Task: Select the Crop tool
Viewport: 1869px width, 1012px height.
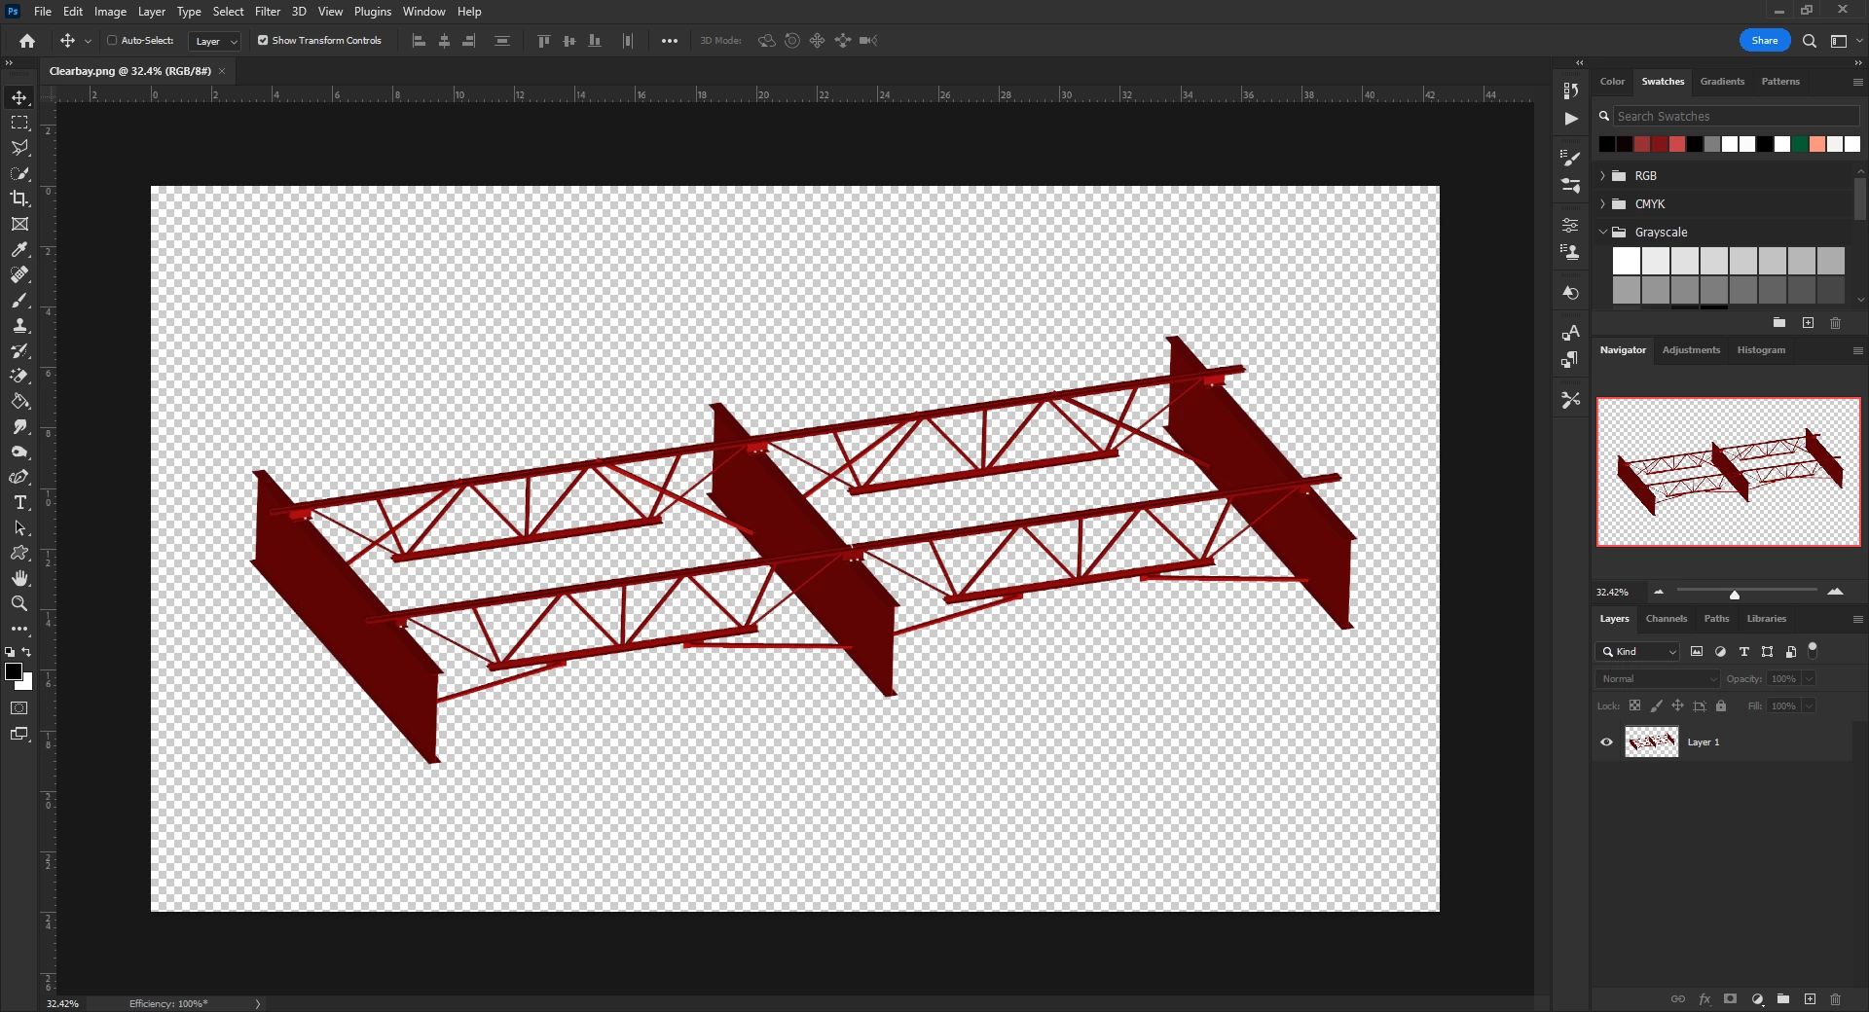Action: click(x=19, y=199)
